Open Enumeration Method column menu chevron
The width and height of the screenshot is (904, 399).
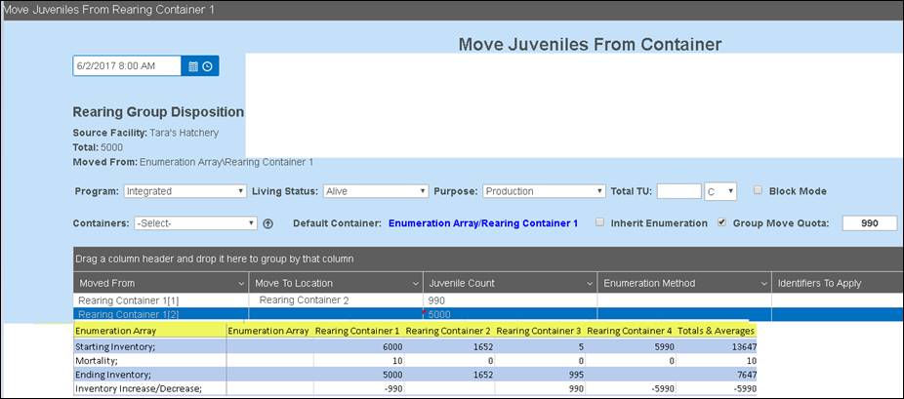point(762,283)
